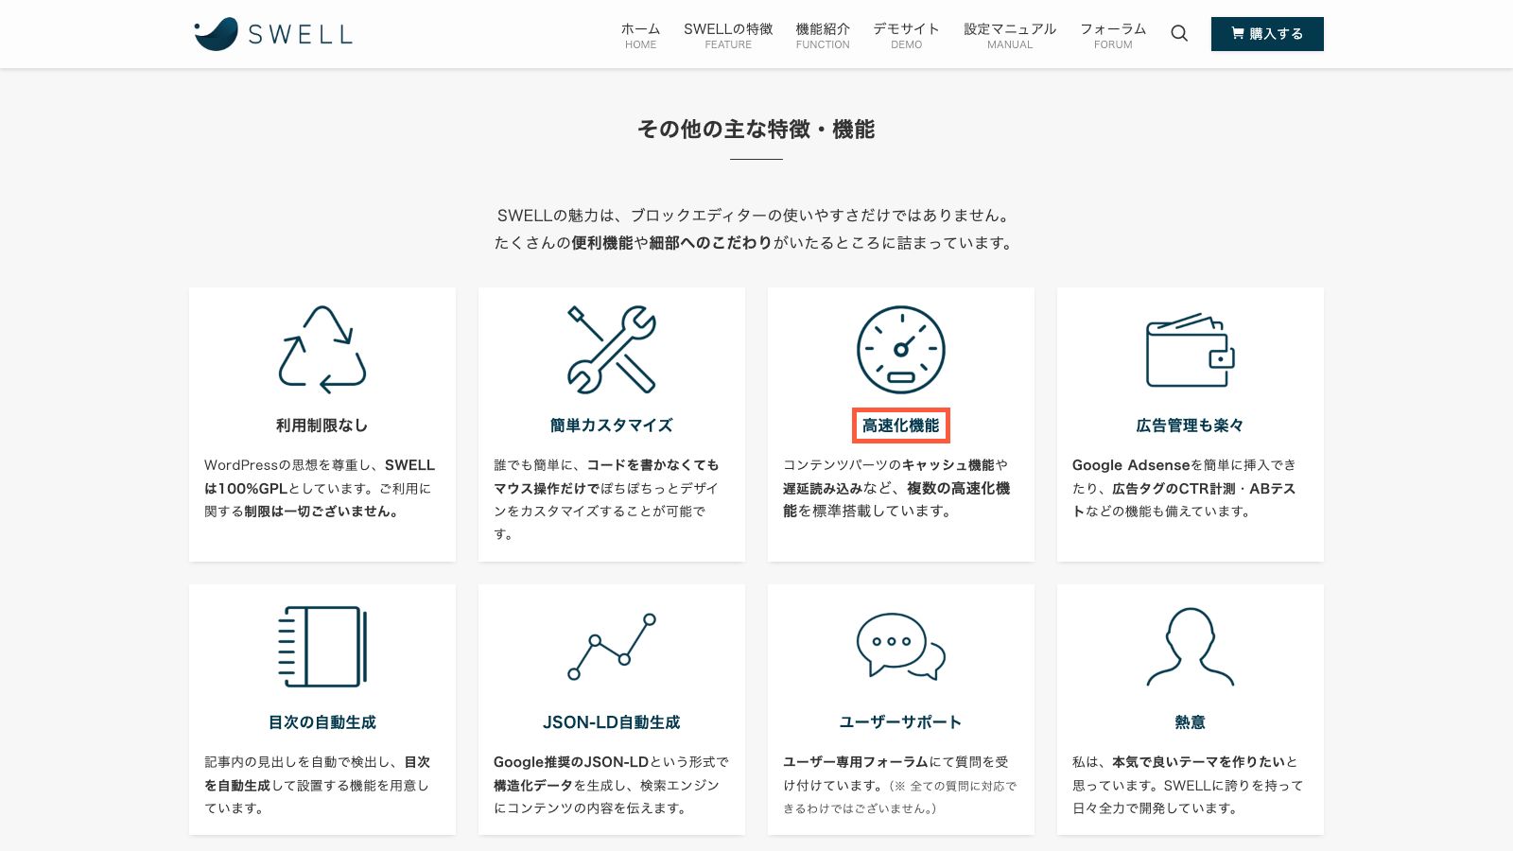
Task: Click the recycle arrows icon above 利用制限なし
Action: (322, 349)
